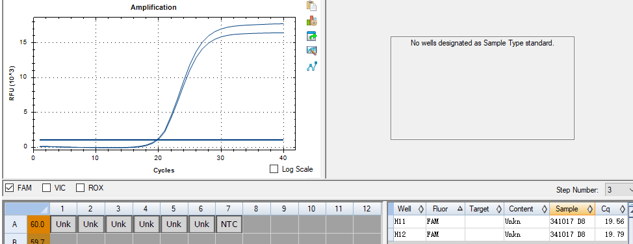
Task: Select plate column 7 header
Action: (x=229, y=209)
